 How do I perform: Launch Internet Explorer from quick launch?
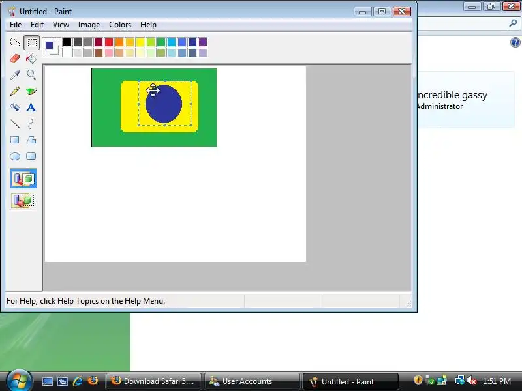[x=78, y=381]
